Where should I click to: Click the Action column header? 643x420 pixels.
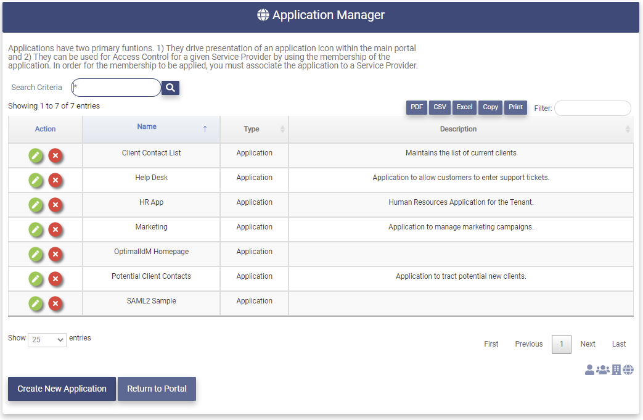45,129
